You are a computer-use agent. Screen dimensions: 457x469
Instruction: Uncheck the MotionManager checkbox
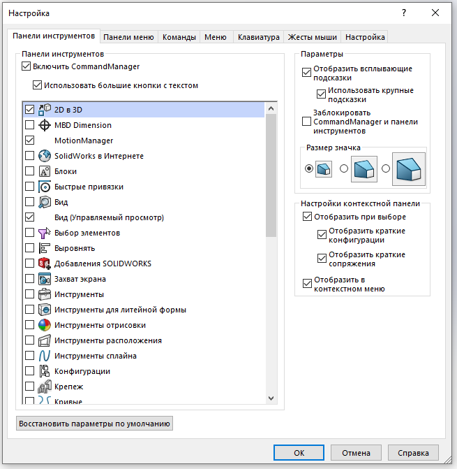tap(29, 140)
